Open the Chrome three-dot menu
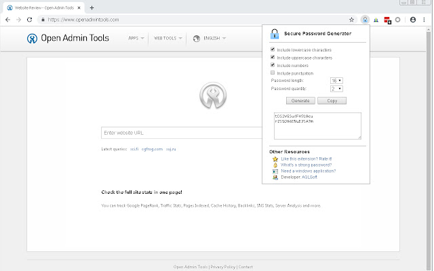 click(x=424, y=20)
